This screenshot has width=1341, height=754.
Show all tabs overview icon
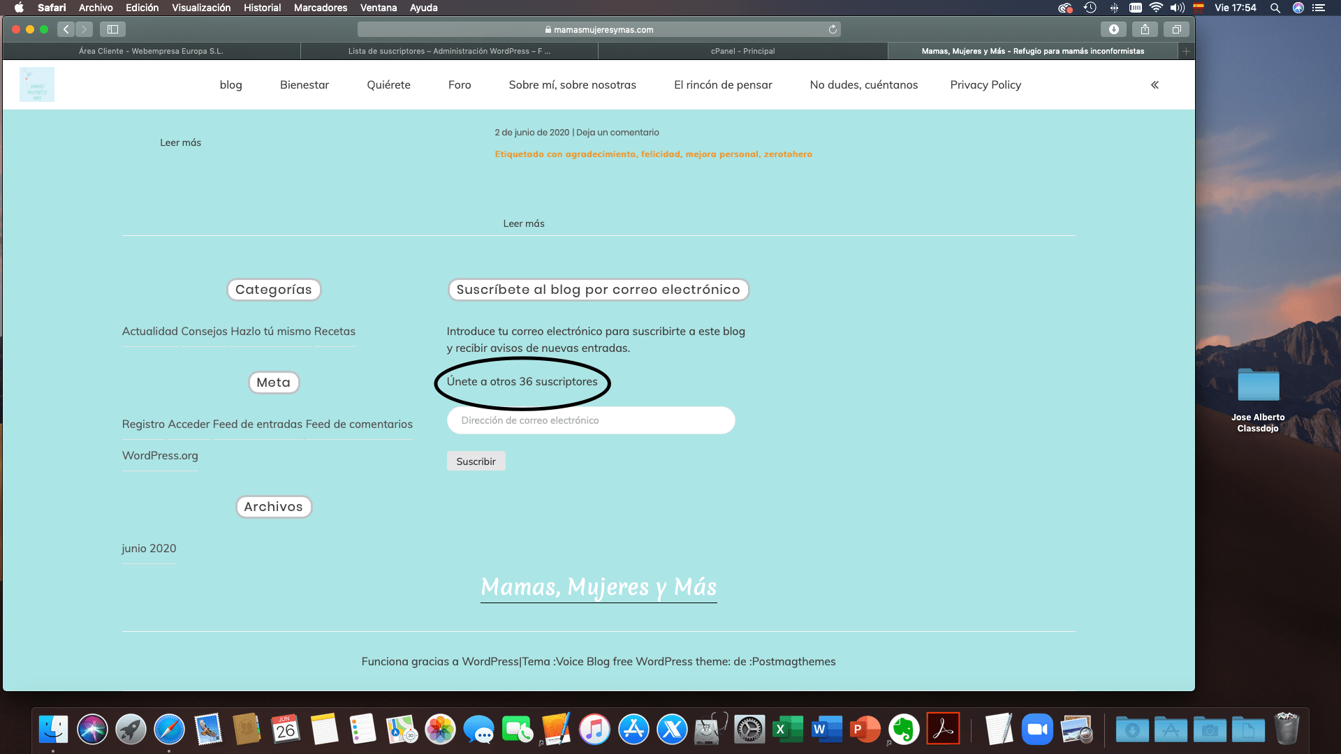pyautogui.click(x=1176, y=29)
